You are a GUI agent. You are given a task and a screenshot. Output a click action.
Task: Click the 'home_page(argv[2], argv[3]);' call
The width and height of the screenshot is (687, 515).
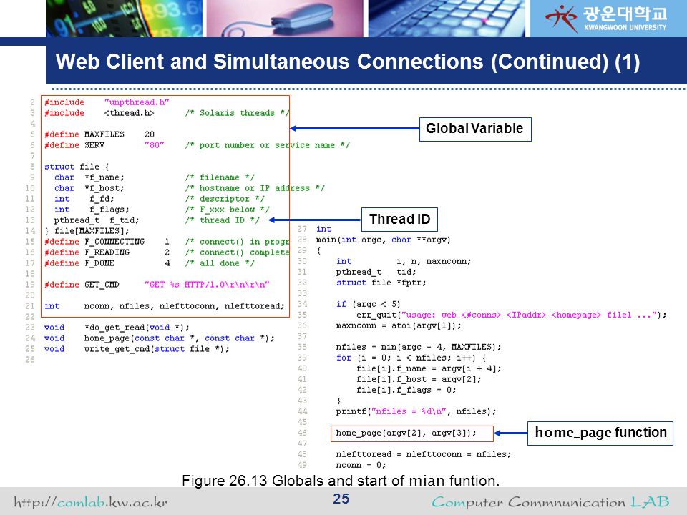pyautogui.click(x=406, y=433)
